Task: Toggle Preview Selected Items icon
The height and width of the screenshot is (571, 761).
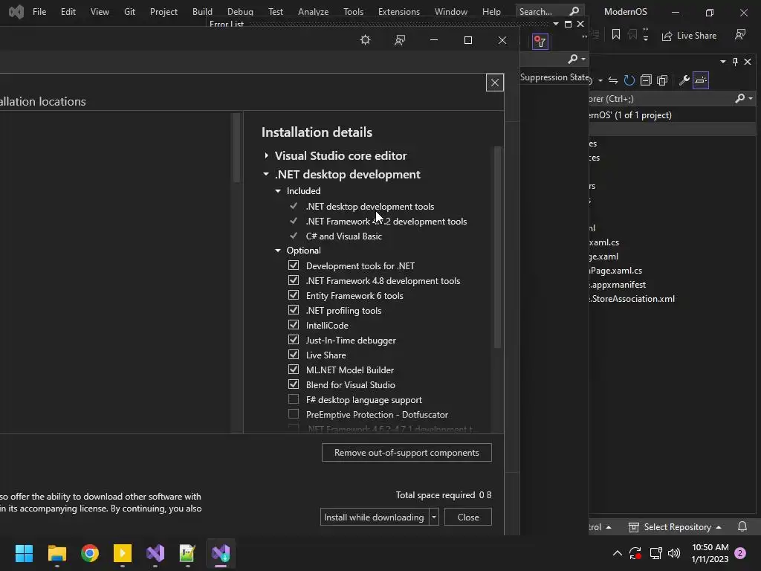Action: point(701,80)
